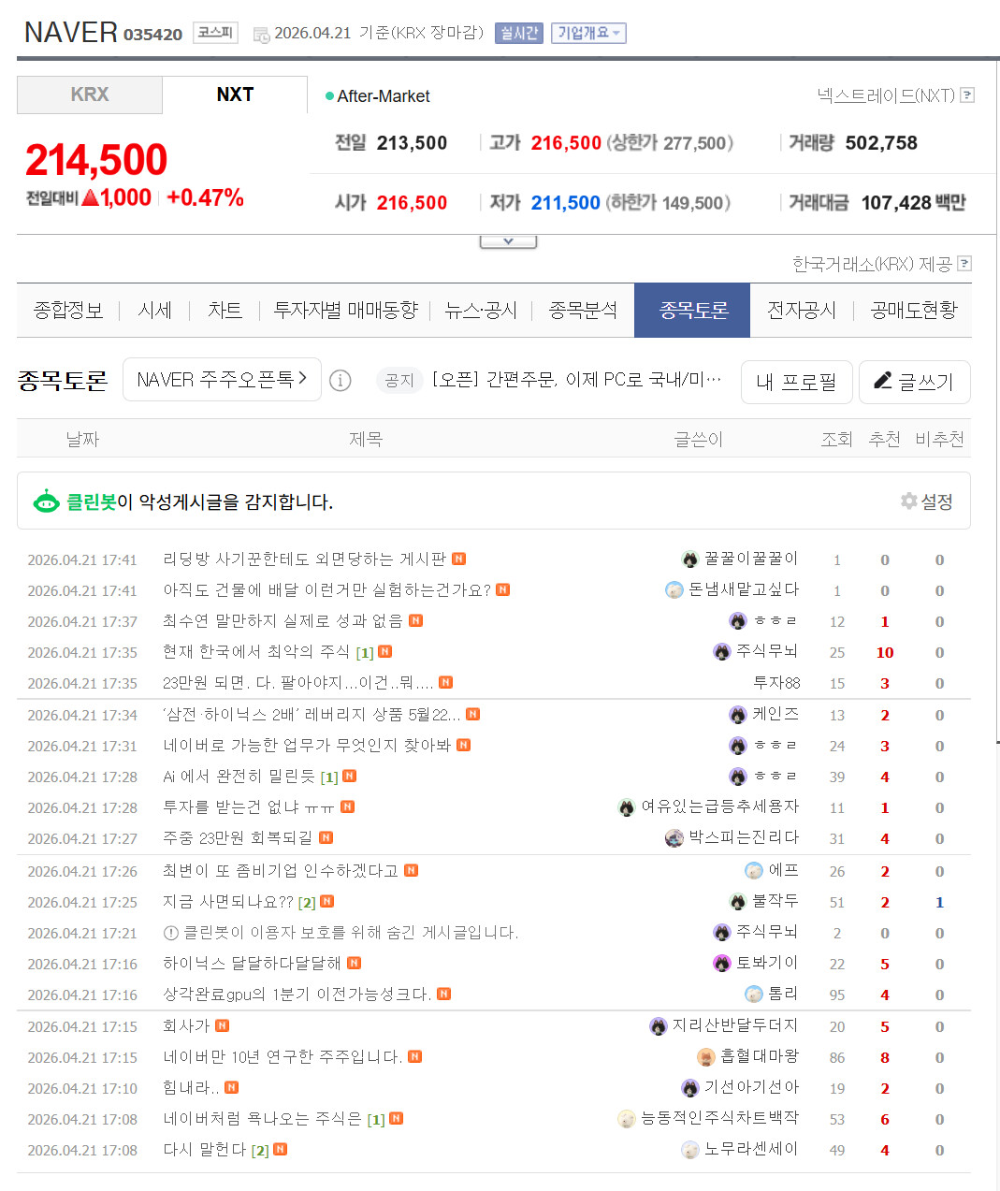The height and width of the screenshot is (1191, 1000).
Task: Open post 주중 23만원 회복되길
Action: tap(238, 837)
